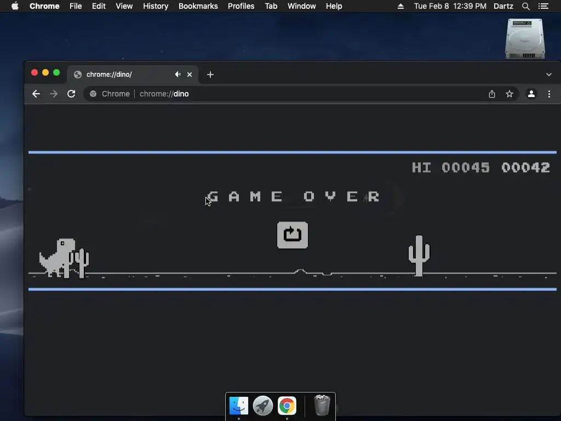Image resolution: width=561 pixels, height=421 pixels.
Task: Reload the chrome://dino page
Action: coord(71,94)
